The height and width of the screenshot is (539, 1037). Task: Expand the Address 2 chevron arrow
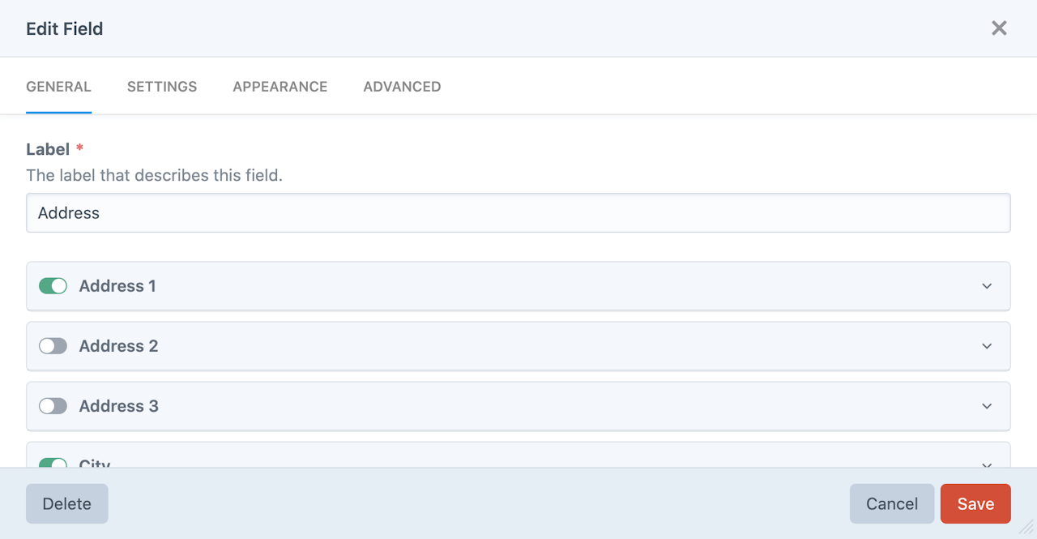987,346
